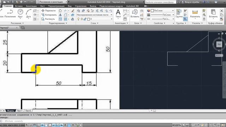The width and height of the screenshot is (226, 127).
Task: Click the Save icon in quick access toolbar
Action: click(13, 2)
